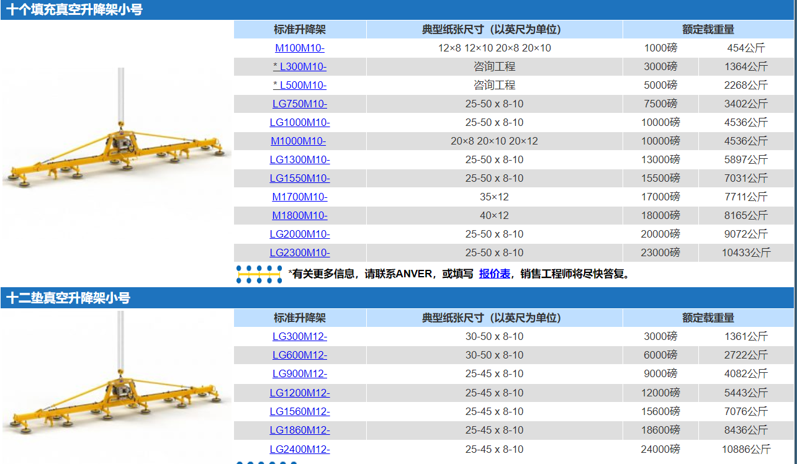
Task: Open the * L300M10- lifter link
Action: click(300, 66)
